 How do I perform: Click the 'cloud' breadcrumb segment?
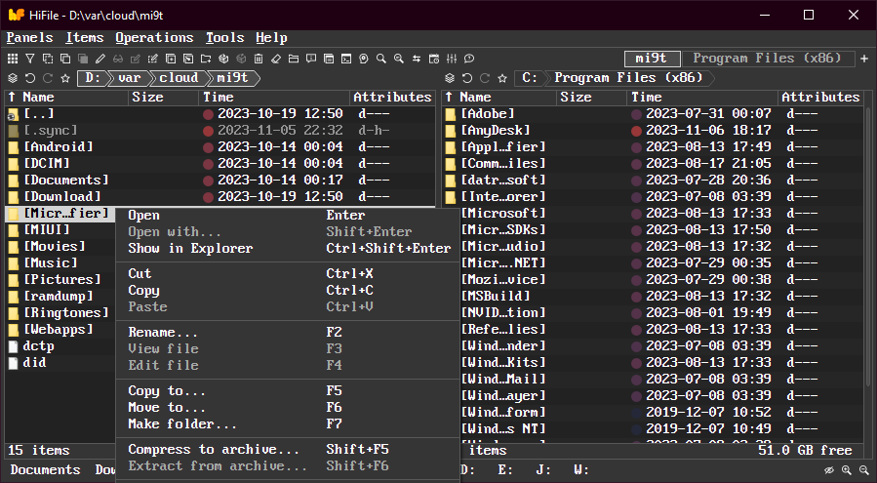tap(179, 78)
